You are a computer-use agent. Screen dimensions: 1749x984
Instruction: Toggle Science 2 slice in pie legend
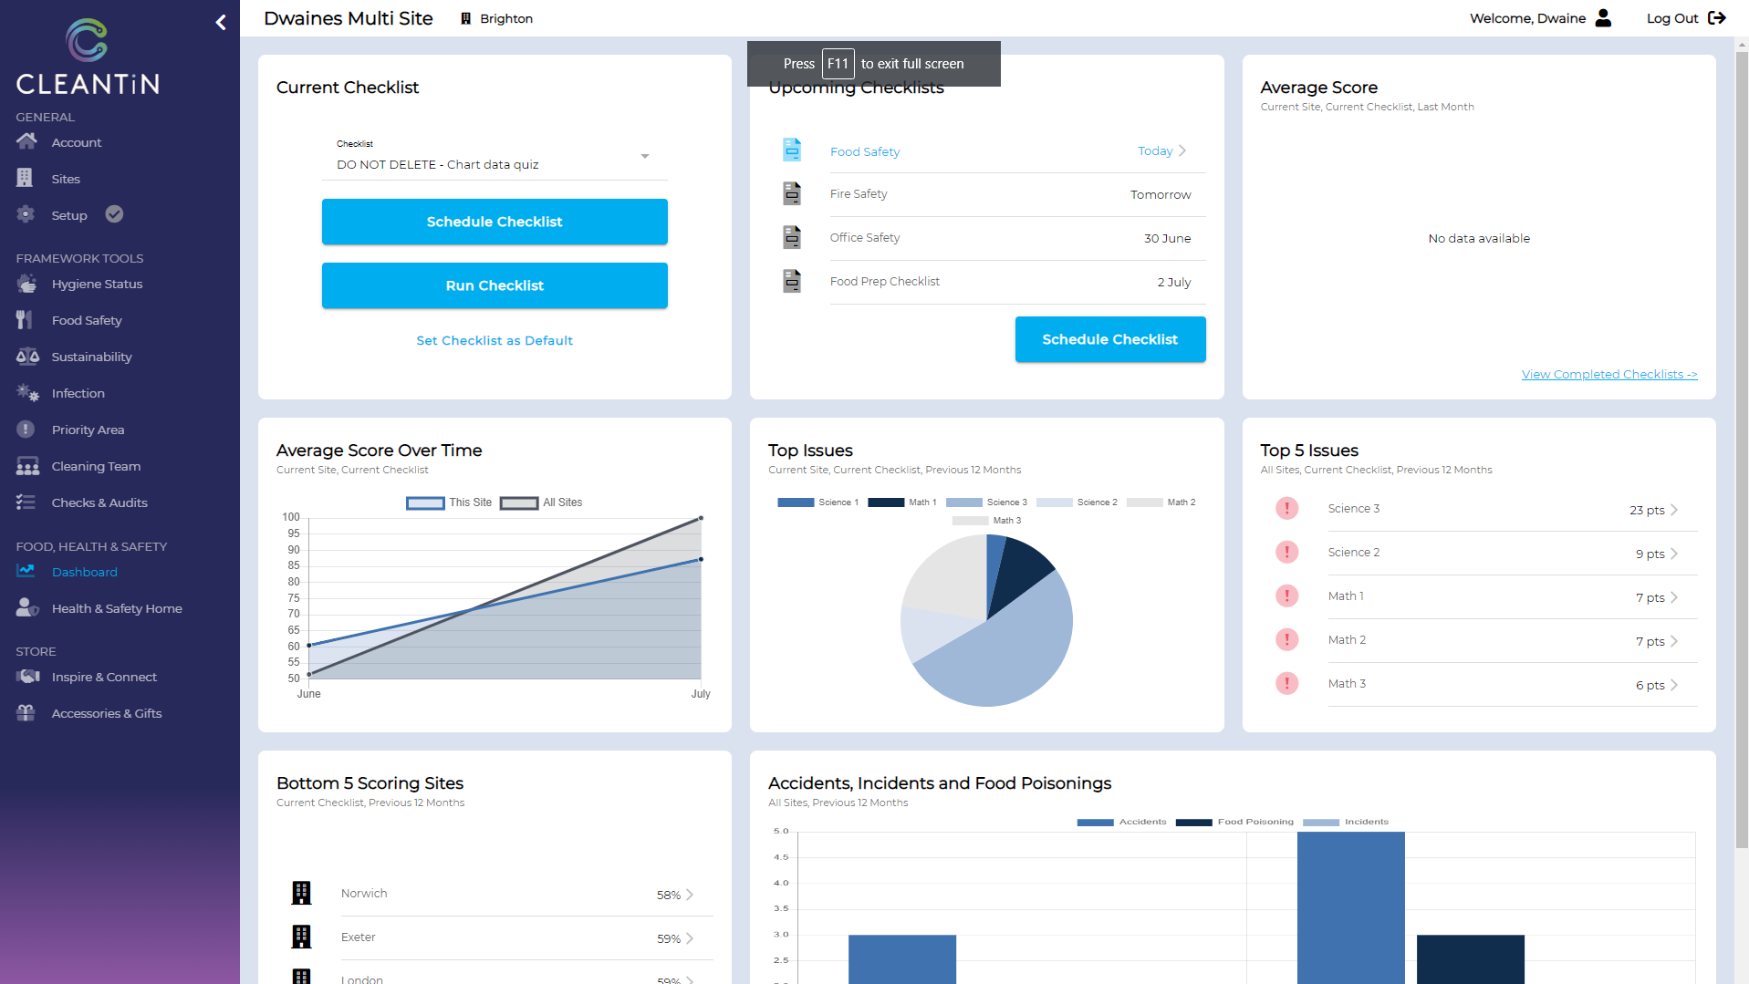(1077, 502)
